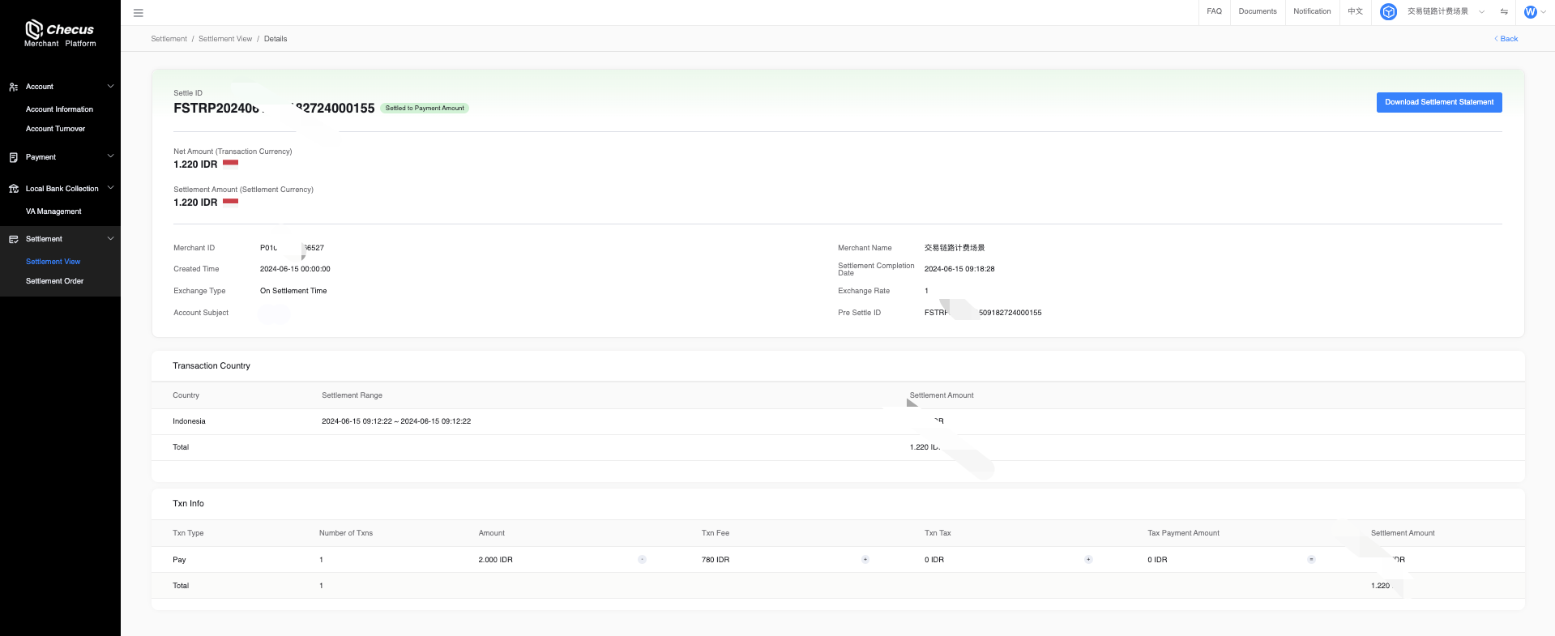Click the Back link
Screen dimensions: 1555x636
click(x=1506, y=39)
